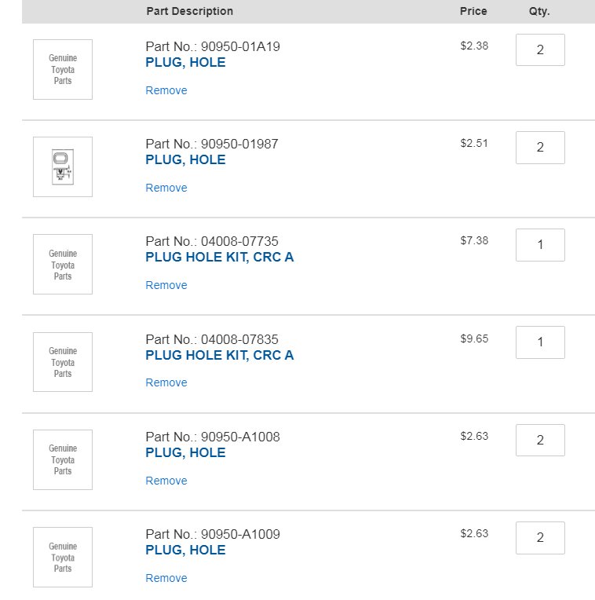The image size is (595, 600).
Task: Open the PLUG HOLE KIT, CRC A priced $7.38
Action: [220, 257]
